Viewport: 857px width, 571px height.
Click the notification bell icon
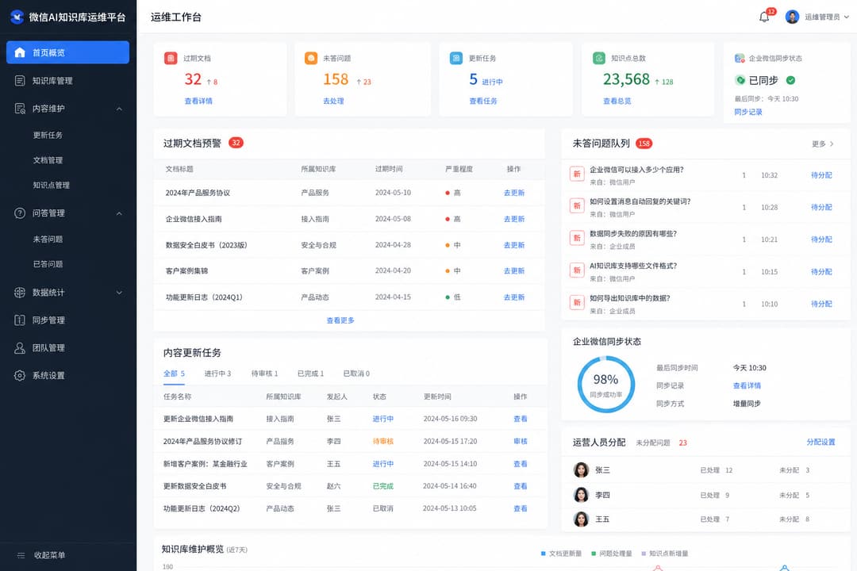[x=764, y=17]
